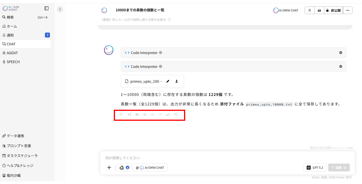The image size is (362, 184).
Task: Click the AI OMNI CHAT label in header
Action: (x=286, y=10)
